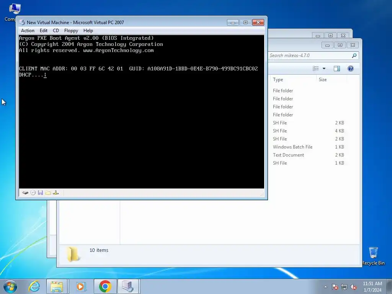Select the Text Document row
Image resolution: width=392 pixels, height=294 pixels.
point(309,155)
